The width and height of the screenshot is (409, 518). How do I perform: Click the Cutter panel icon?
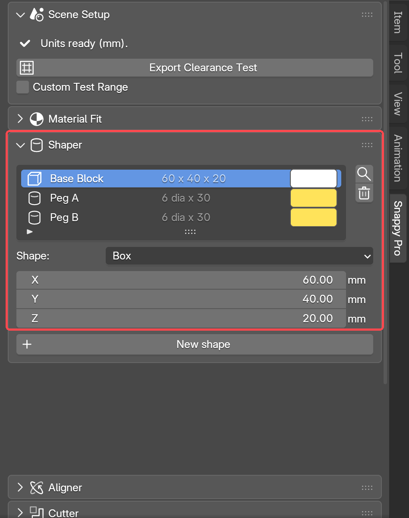click(x=37, y=512)
